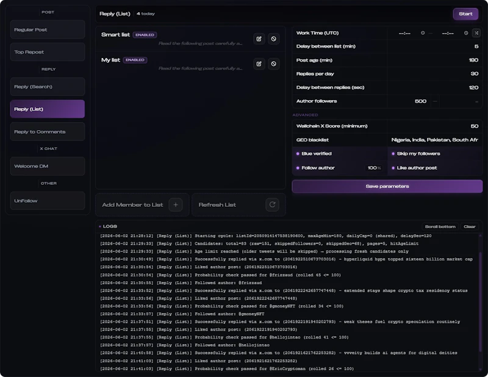The image size is (488, 377).
Task: Select the My list row
Action: pos(190,64)
